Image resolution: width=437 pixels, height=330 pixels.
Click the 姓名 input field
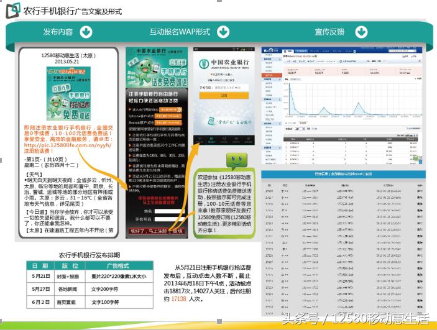(170, 211)
